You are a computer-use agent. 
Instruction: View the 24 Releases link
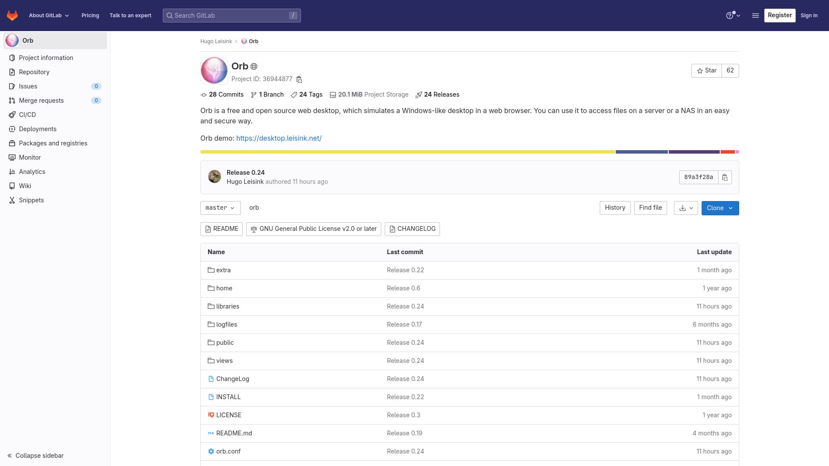tap(437, 94)
